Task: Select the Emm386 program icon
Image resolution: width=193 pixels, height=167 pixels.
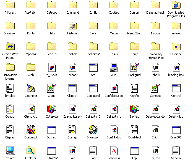Action: pos(176,130)
